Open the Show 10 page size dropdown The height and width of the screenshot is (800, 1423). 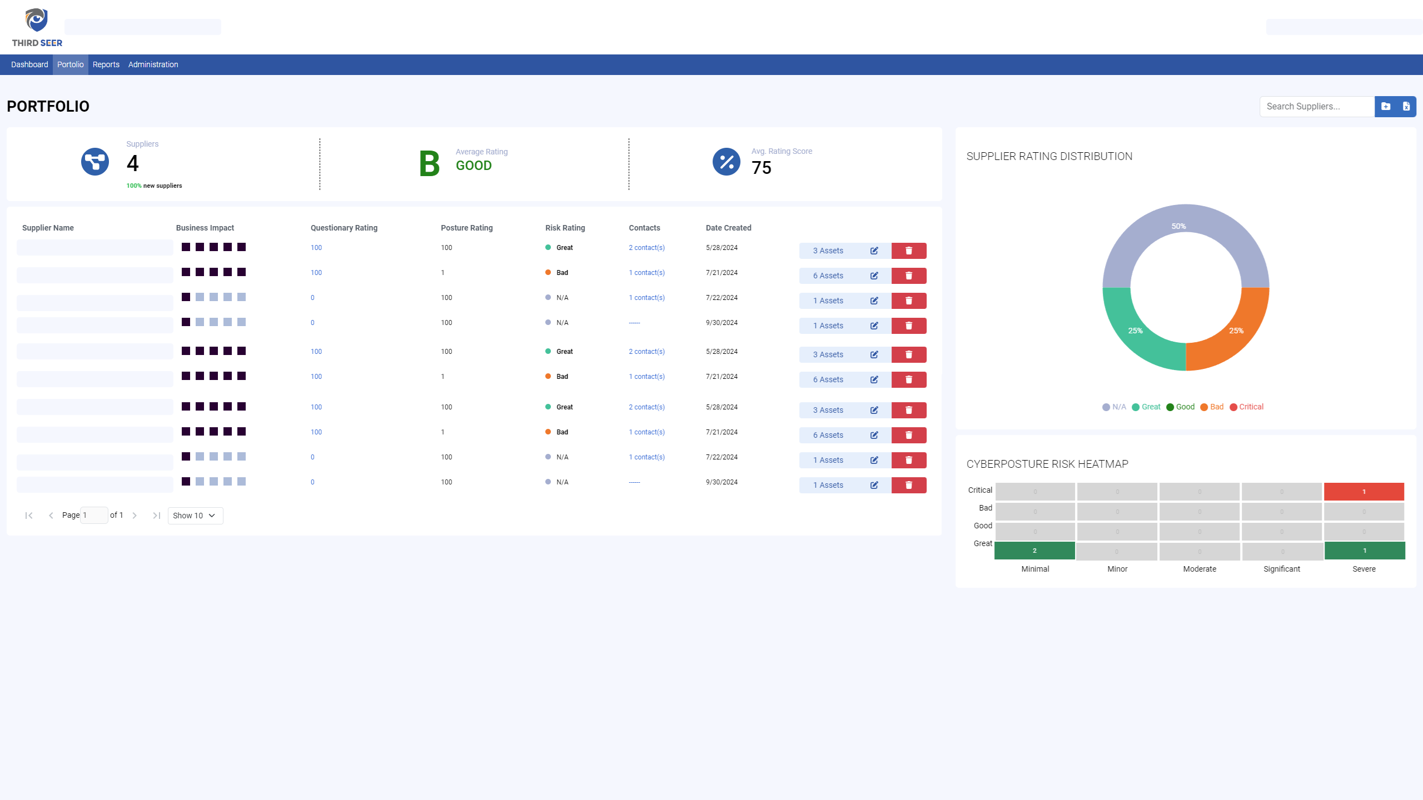195,516
